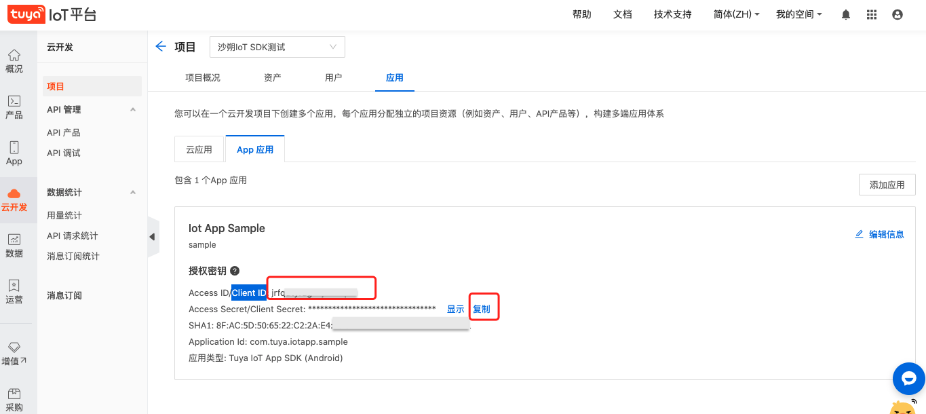Open 数据 in the left sidebar
The width and height of the screenshot is (926, 414).
[14, 246]
